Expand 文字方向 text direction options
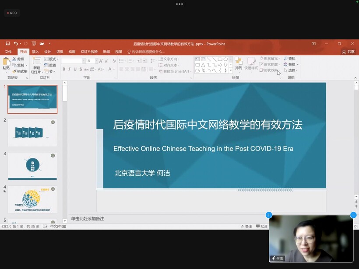 tap(169, 59)
